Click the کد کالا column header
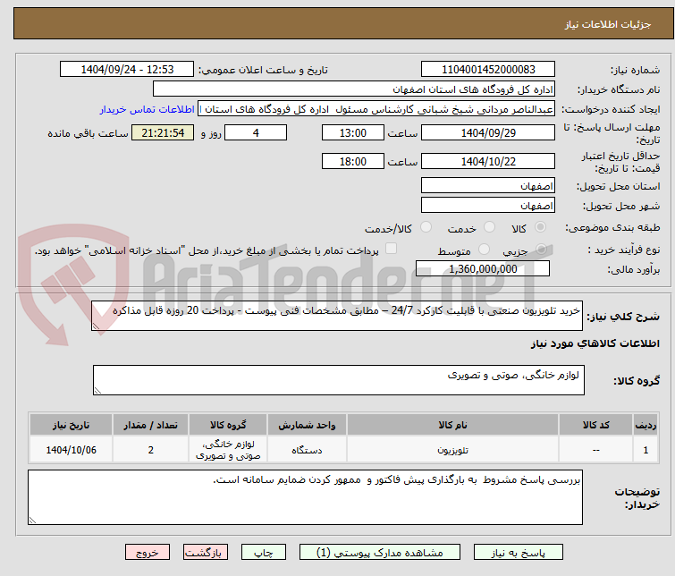Image resolution: width=675 pixels, height=576 pixels. click(x=595, y=425)
